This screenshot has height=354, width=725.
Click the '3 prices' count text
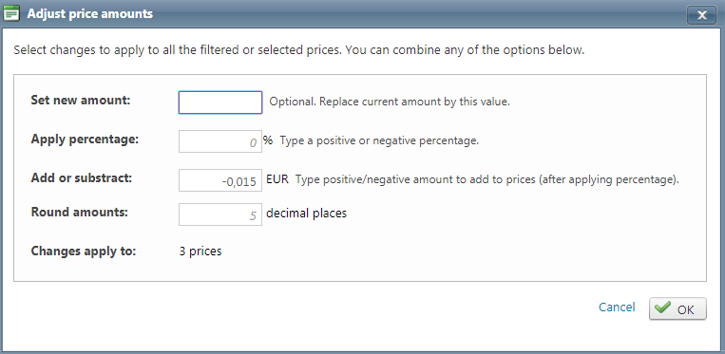point(200,252)
